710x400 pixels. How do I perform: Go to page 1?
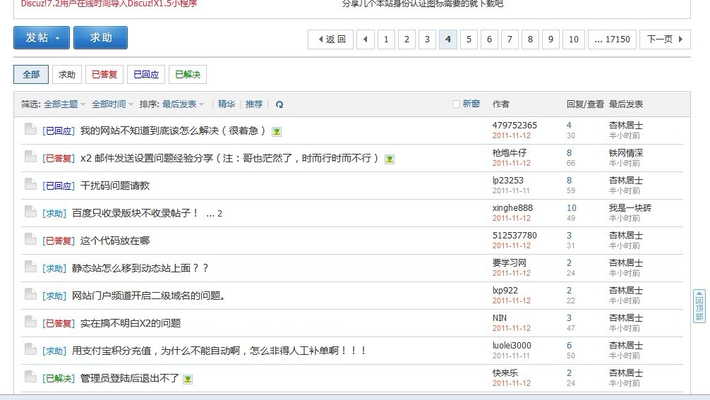(386, 40)
